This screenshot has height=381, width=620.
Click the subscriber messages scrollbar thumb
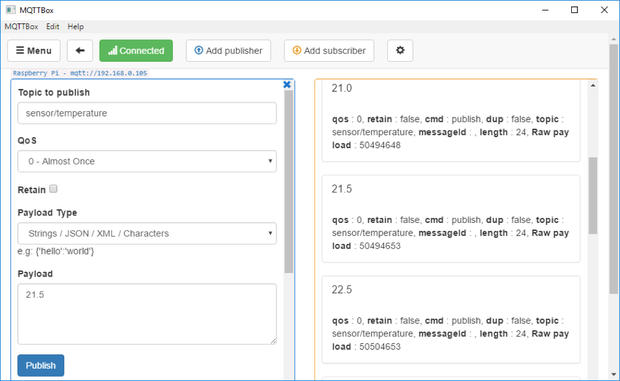(593, 195)
